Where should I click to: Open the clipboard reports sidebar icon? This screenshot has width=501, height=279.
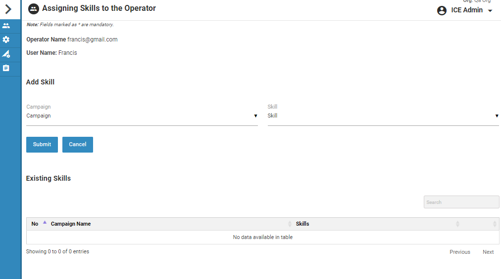tap(6, 68)
